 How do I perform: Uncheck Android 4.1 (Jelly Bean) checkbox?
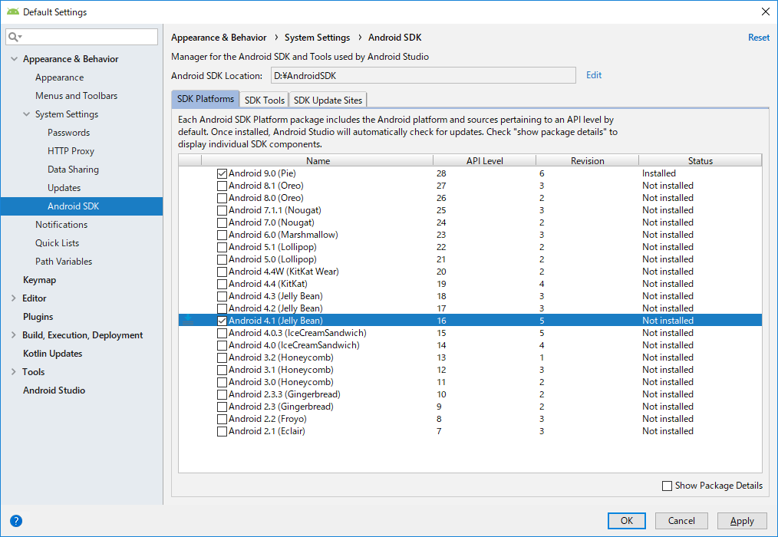(222, 321)
